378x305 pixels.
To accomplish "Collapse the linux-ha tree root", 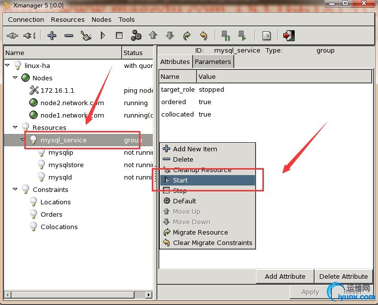I will 7,65.
